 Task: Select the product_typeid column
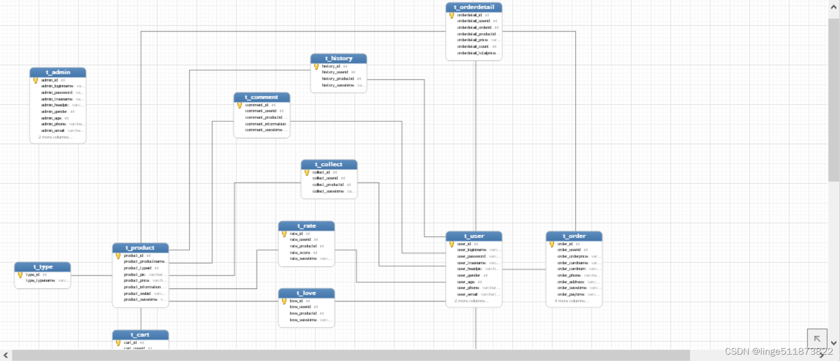pos(140,268)
